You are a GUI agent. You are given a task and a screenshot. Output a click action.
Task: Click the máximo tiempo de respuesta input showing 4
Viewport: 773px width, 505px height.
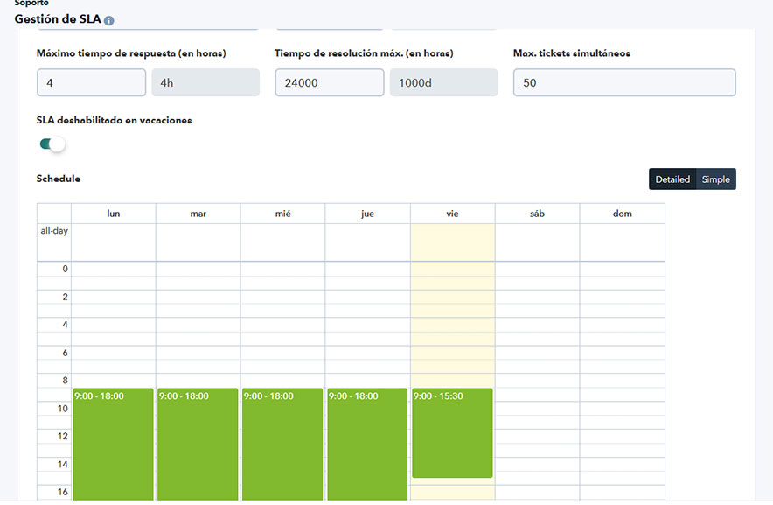[x=90, y=81]
